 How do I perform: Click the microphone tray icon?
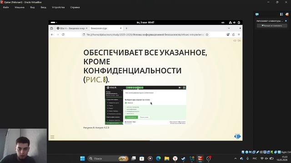247,158
